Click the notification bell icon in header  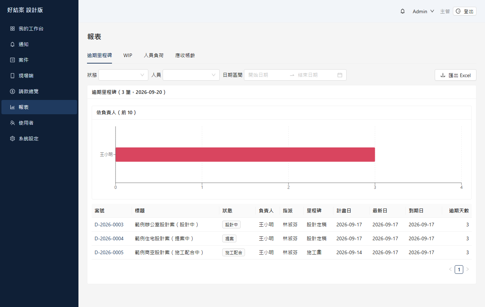(403, 11)
